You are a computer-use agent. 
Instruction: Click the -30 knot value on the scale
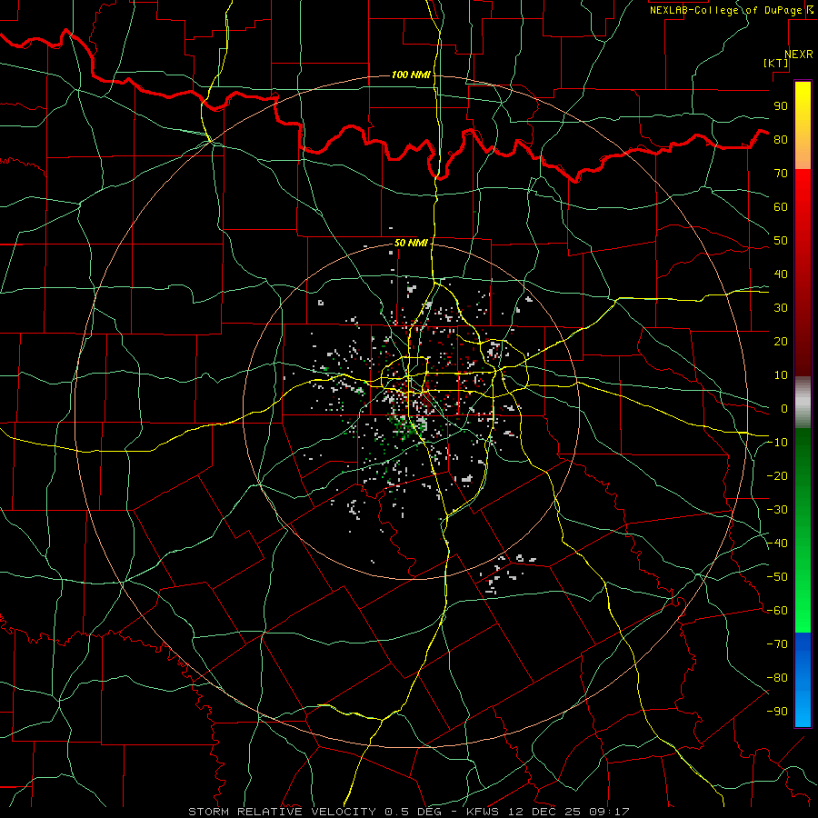pyautogui.click(x=777, y=510)
